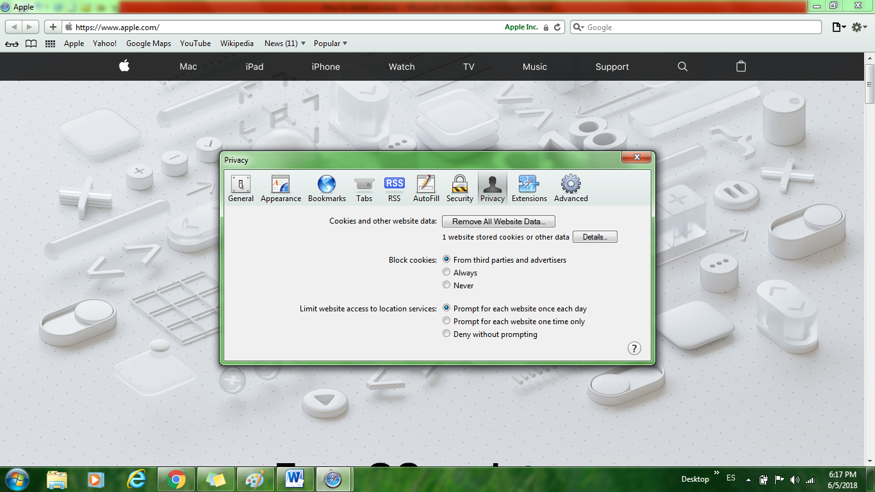This screenshot has width=875, height=492.
Task: Show hidden tray icons arrow
Action: (x=749, y=480)
